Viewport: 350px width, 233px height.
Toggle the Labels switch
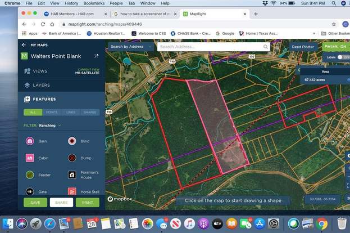pyautogui.click(x=343, y=57)
